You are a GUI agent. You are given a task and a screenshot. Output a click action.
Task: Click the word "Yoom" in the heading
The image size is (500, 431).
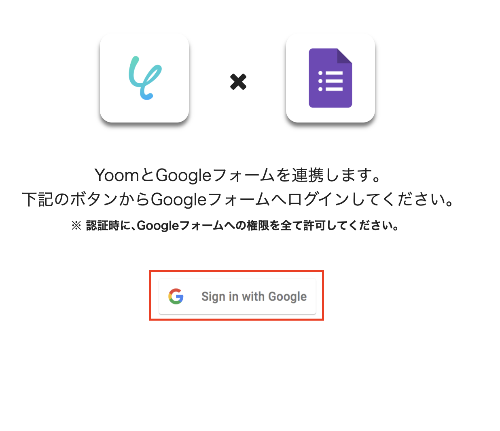coord(117,175)
